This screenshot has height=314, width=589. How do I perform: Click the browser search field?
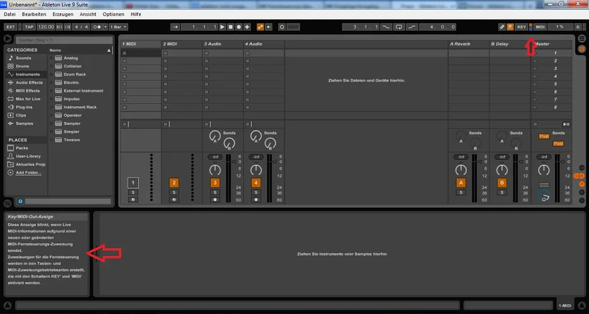pyautogui.click(x=64, y=40)
